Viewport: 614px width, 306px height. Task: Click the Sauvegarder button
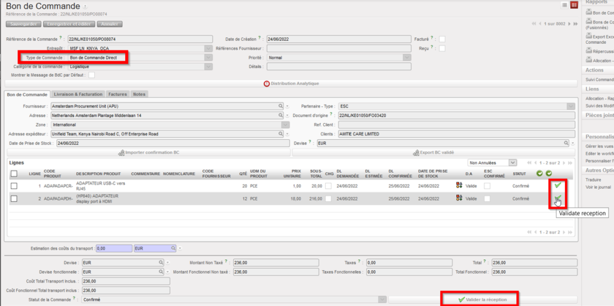click(23, 24)
